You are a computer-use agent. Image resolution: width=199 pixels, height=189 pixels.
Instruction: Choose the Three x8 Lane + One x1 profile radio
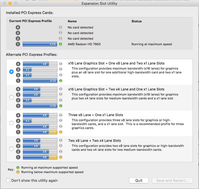11,123
